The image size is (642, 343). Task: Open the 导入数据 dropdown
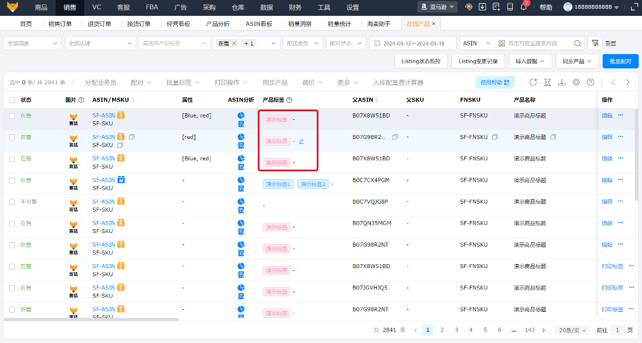point(529,61)
